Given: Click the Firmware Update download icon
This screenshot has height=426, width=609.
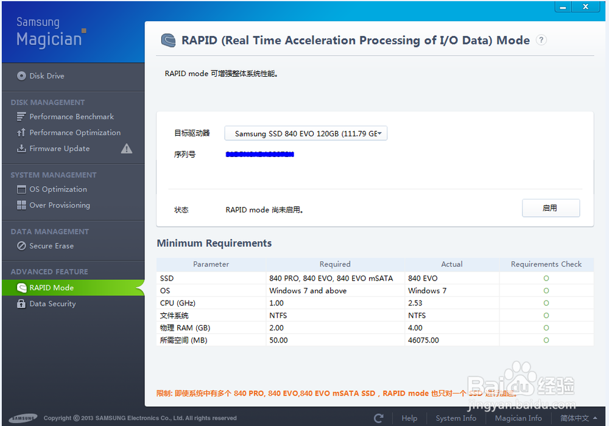Looking at the screenshot, I should (21, 148).
